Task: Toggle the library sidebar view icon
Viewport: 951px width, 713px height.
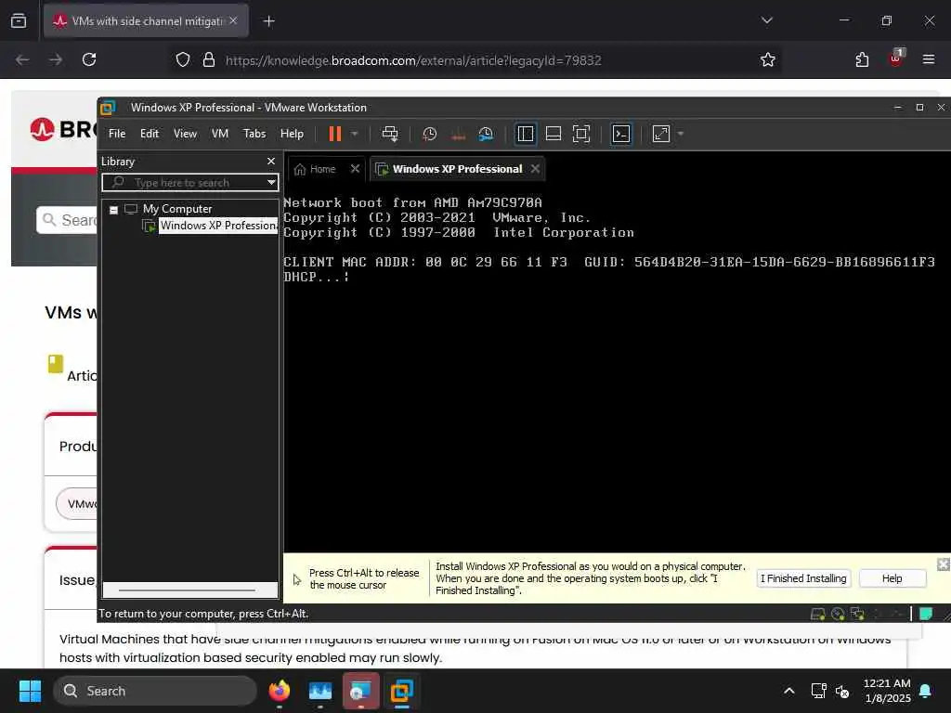Action: tap(526, 134)
